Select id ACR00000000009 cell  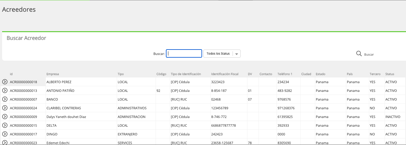coord(27,116)
